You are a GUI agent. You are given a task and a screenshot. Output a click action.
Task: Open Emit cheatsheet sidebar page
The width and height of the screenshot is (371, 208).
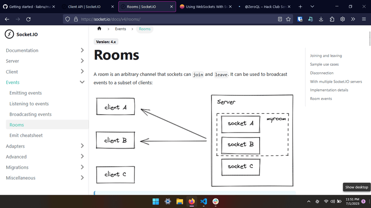(x=26, y=135)
